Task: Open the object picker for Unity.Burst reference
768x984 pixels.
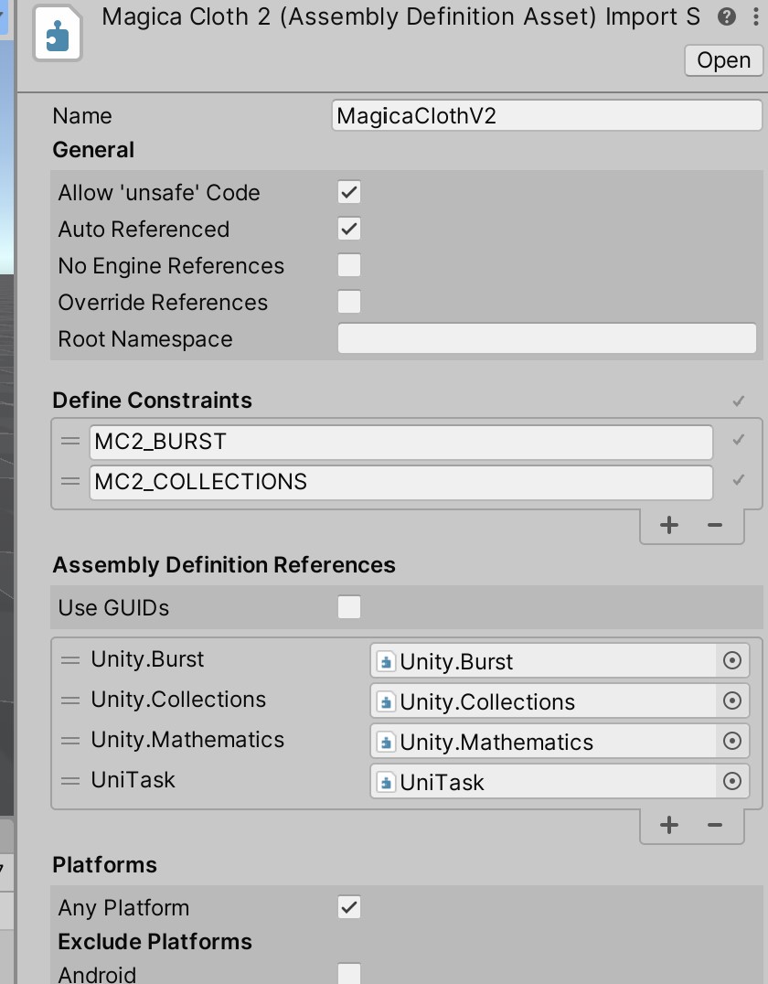Action: [x=731, y=660]
